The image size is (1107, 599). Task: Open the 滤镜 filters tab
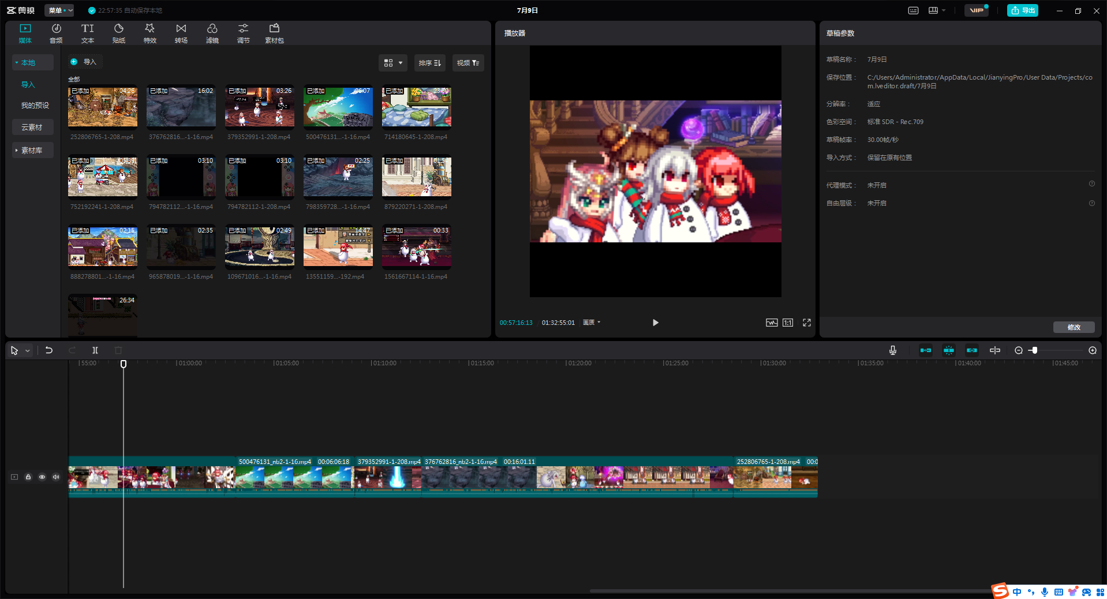point(212,33)
